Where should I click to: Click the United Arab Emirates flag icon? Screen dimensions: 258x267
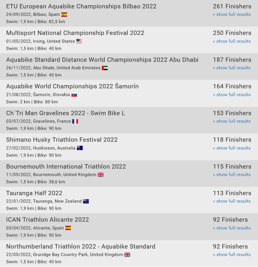[x=105, y=68]
